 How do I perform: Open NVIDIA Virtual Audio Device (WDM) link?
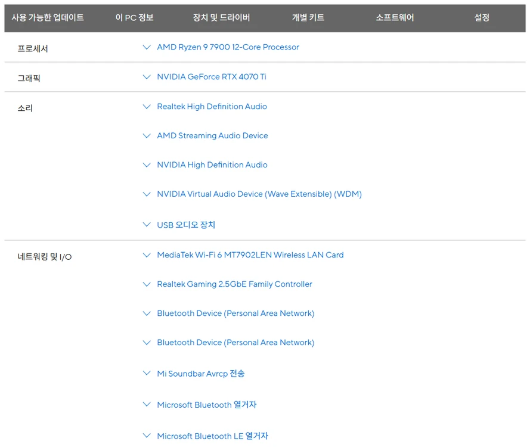pos(259,194)
